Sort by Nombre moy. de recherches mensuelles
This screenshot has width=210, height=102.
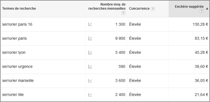coord(107,6)
